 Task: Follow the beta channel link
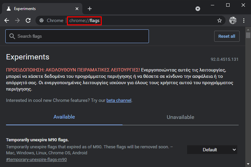[119, 100]
